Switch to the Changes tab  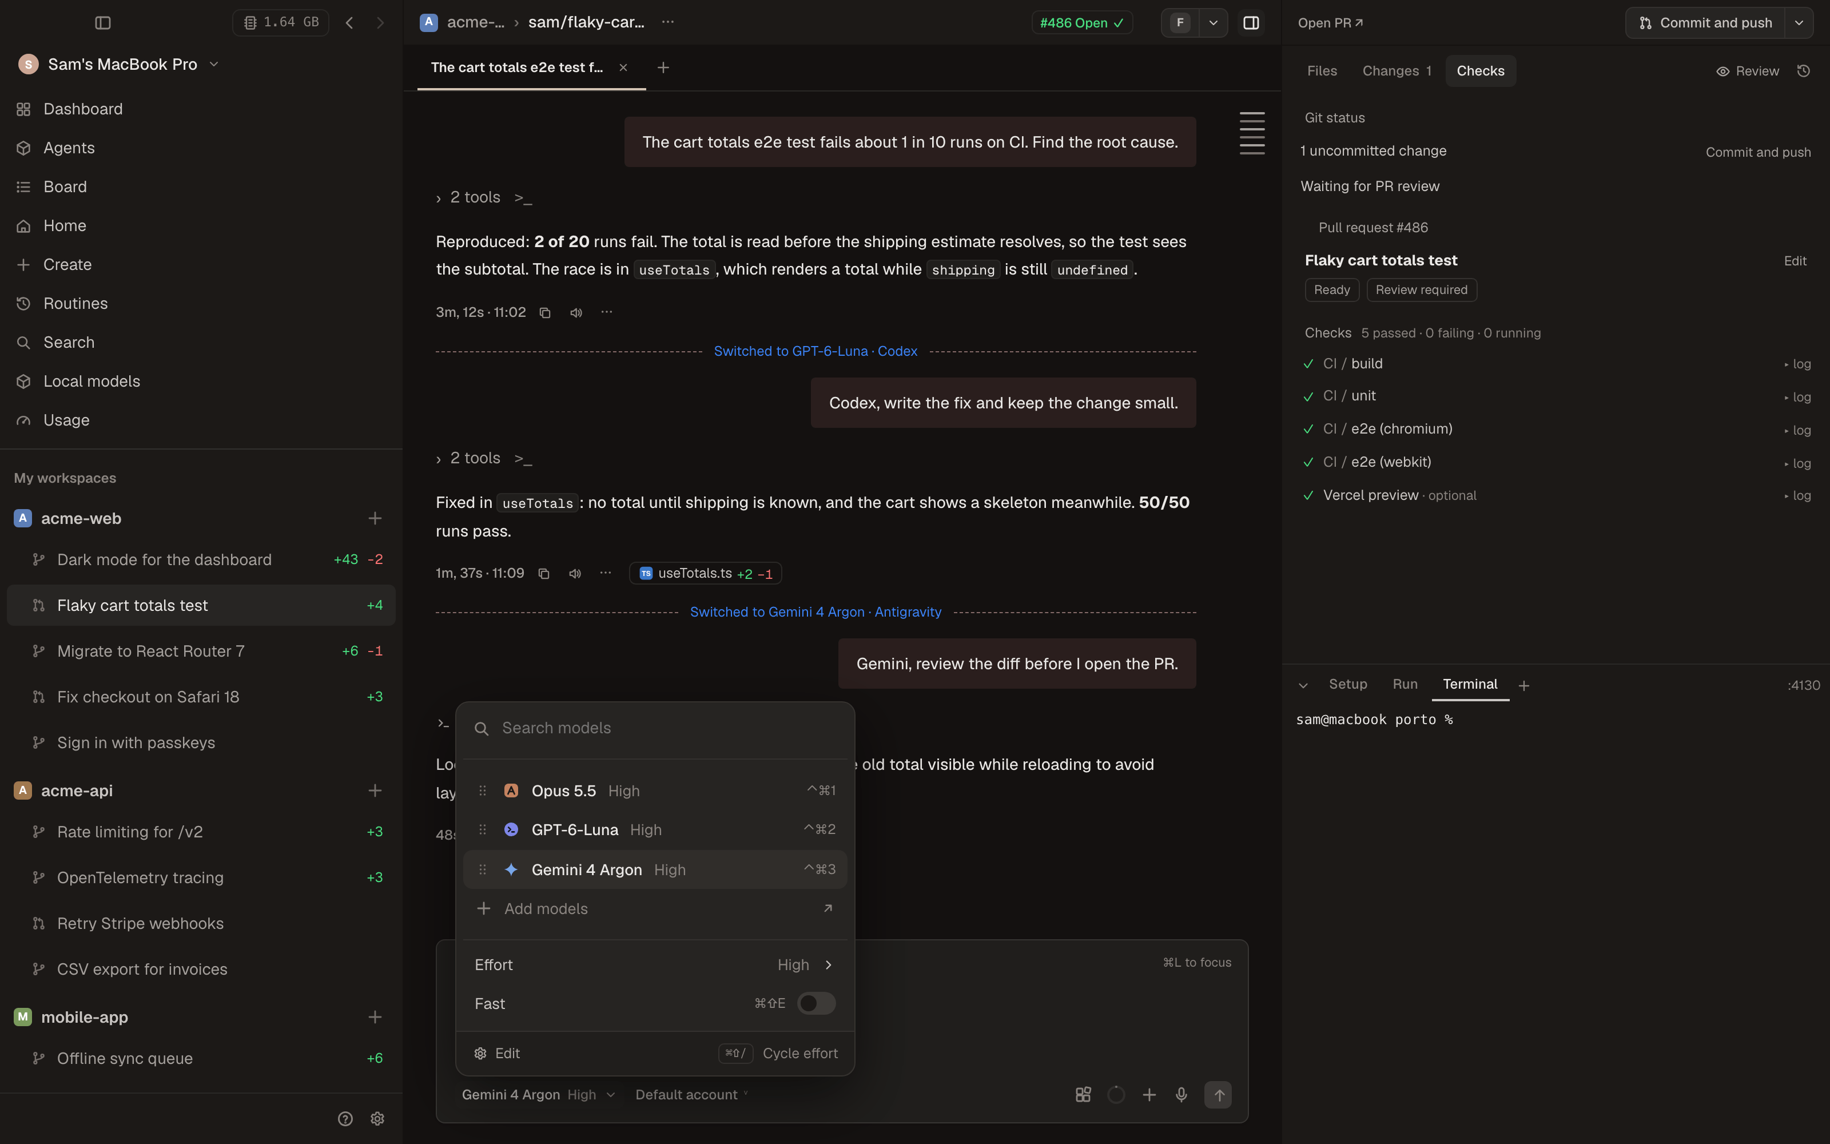pos(1396,71)
